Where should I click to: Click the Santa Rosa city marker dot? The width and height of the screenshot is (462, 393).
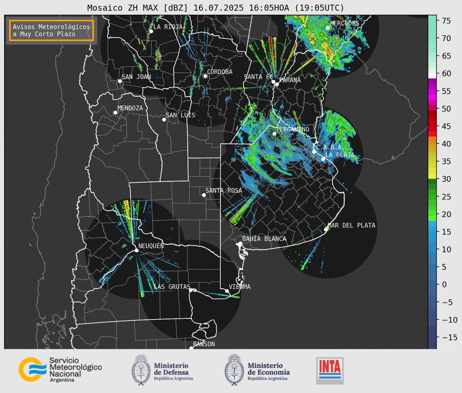(204, 195)
